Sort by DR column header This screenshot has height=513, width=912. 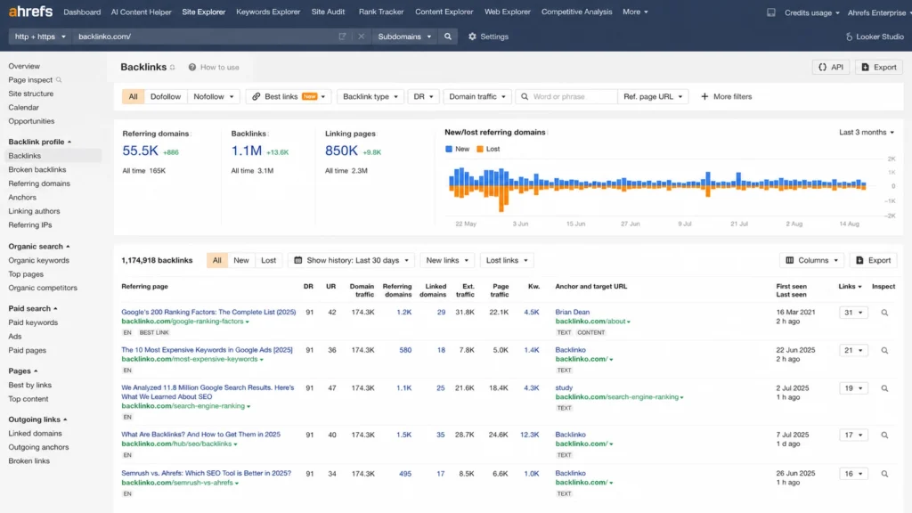point(308,286)
